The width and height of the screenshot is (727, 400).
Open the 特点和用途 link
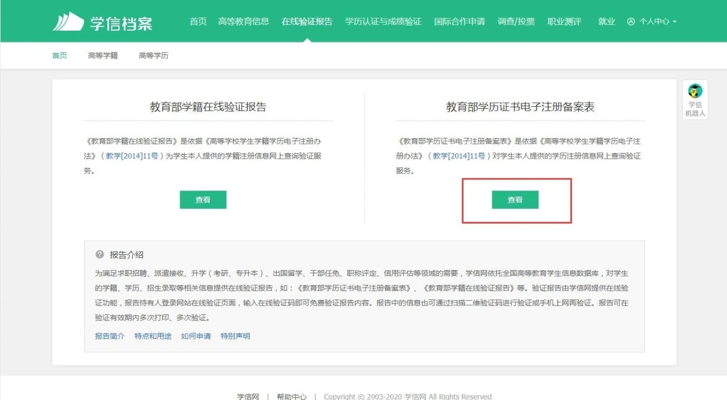point(153,336)
